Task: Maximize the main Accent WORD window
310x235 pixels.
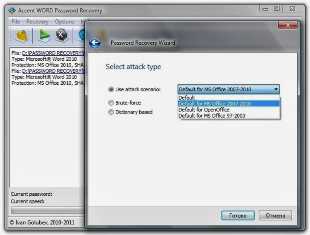Action: point(277,9)
